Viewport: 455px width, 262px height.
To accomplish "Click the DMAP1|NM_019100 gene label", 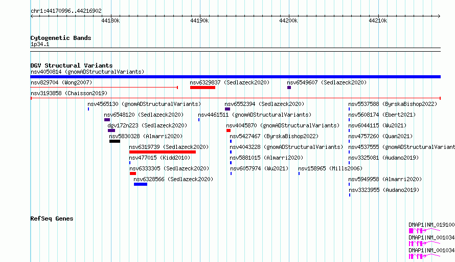I will tap(431, 225).
